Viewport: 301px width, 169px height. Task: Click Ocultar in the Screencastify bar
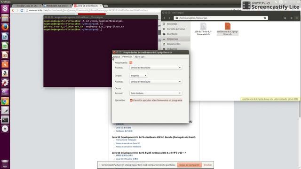pos(208,165)
